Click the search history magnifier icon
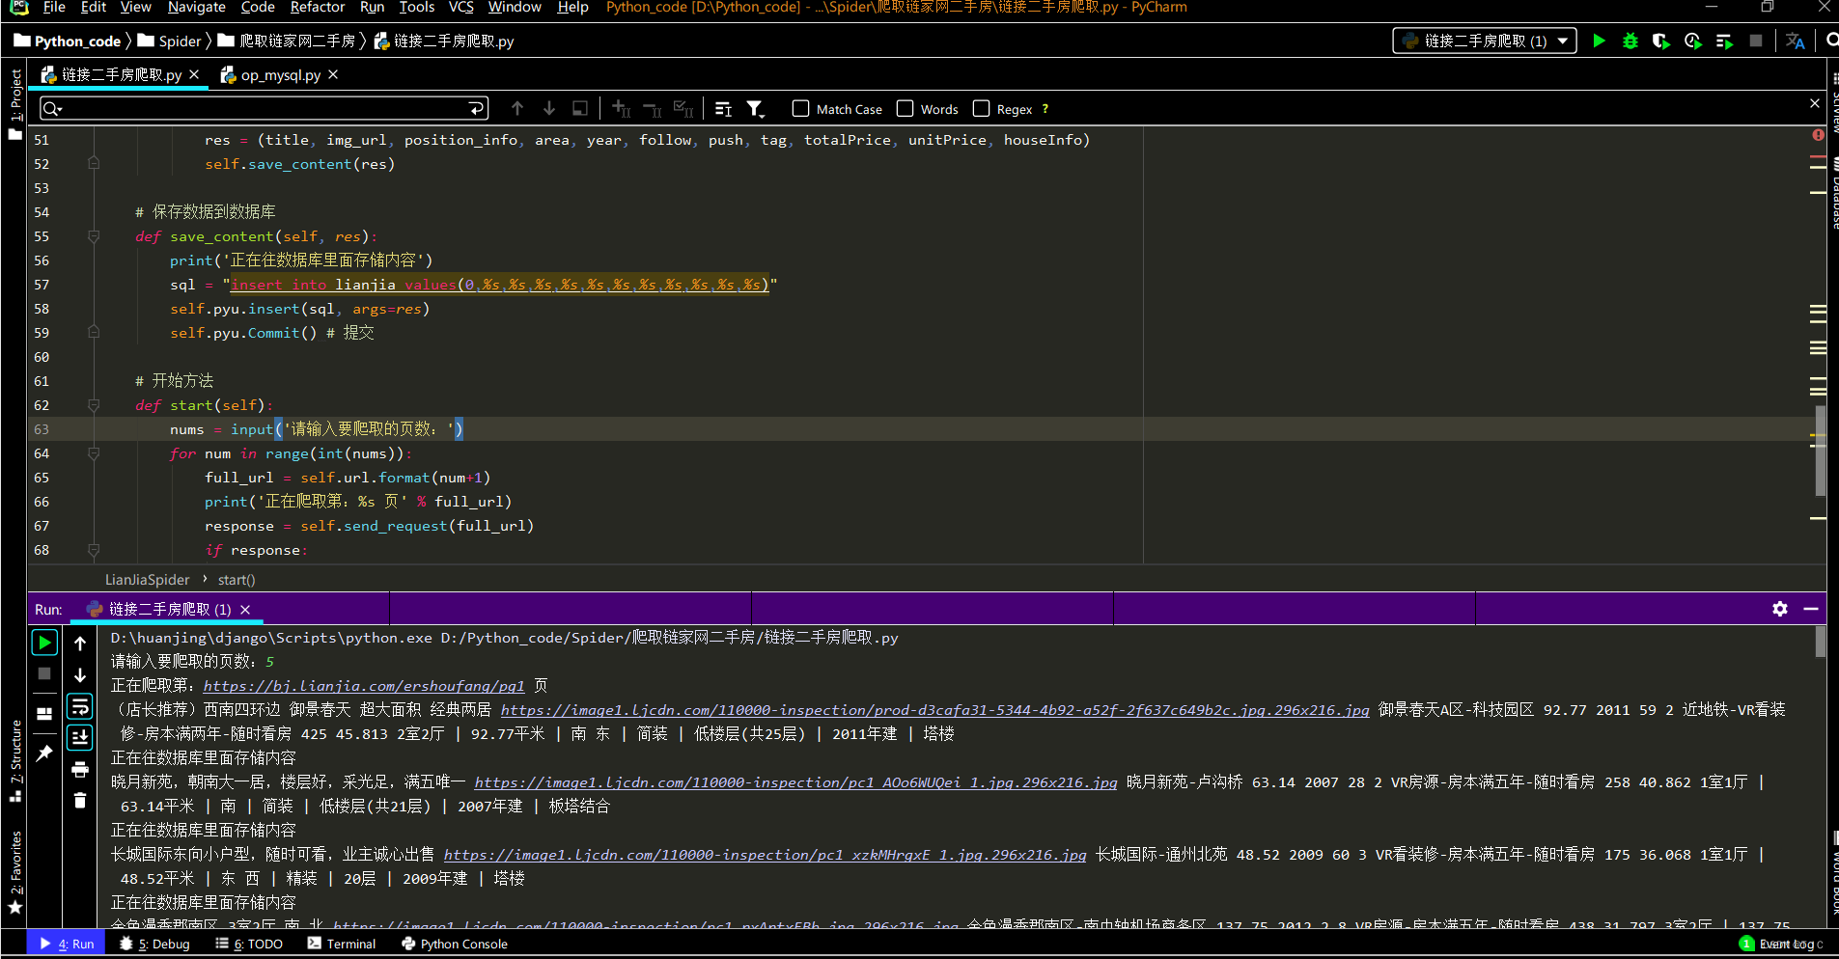This screenshot has height=959, width=1839. [52, 109]
